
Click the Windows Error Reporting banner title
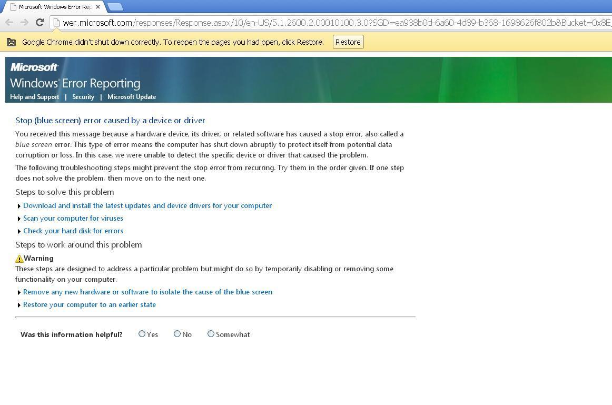pos(75,83)
